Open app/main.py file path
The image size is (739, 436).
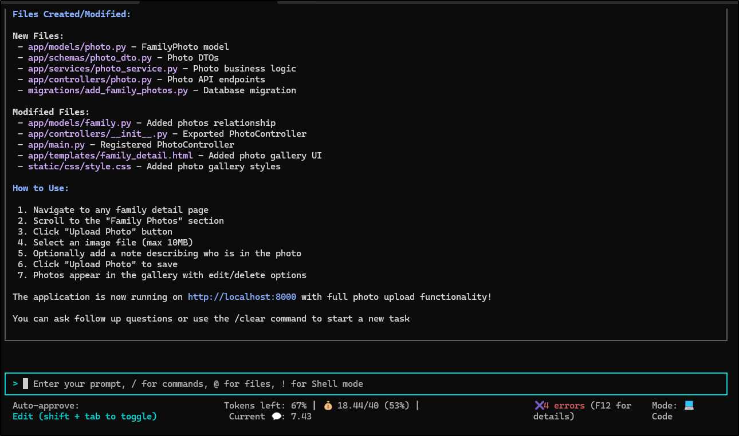[x=56, y=145]
